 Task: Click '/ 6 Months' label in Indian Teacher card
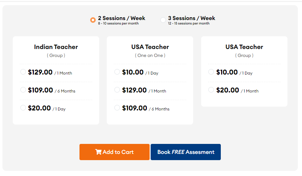click(65, 91)
